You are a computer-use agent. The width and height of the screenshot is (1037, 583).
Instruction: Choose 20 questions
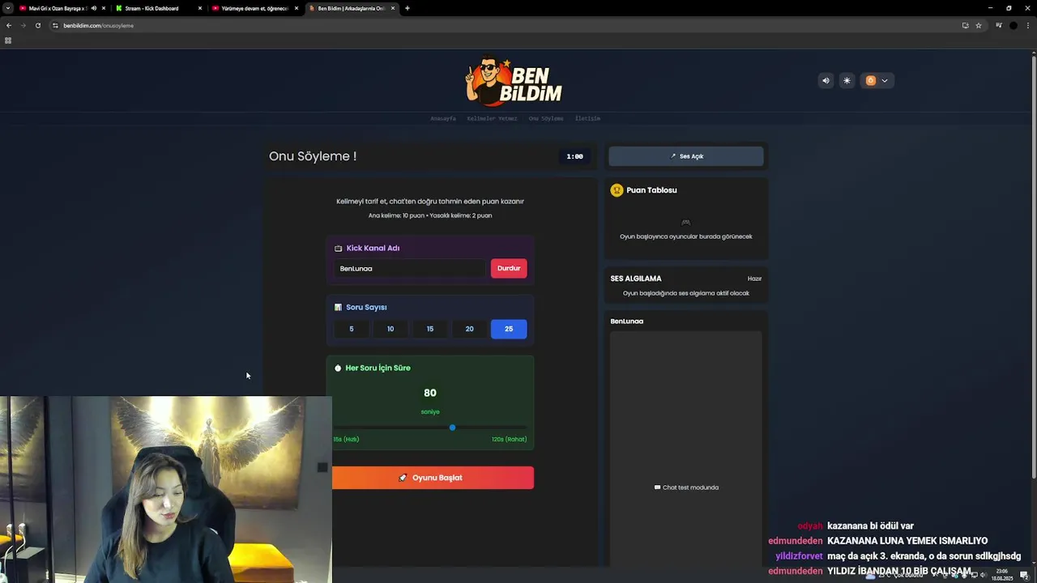click(469, 329)
